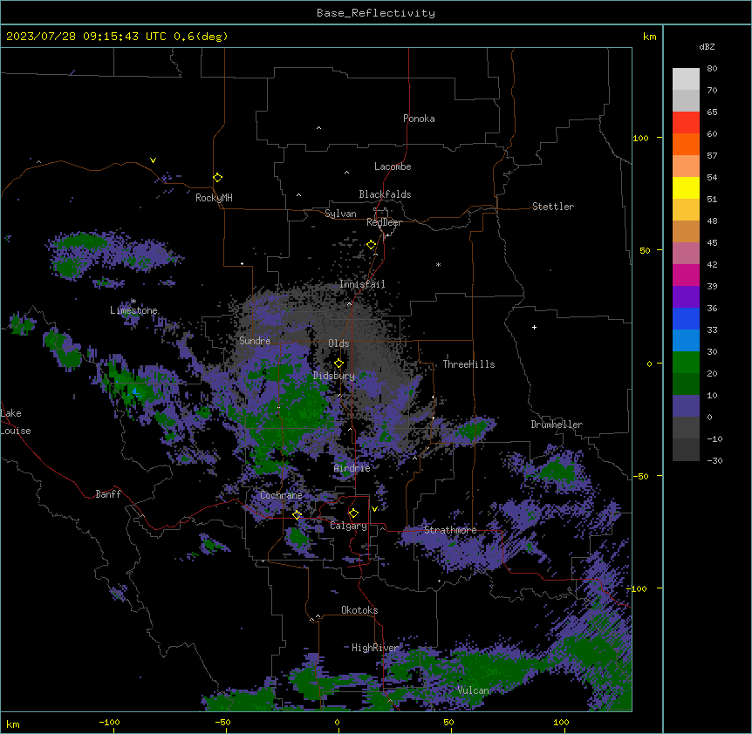Select the Lacombe city label
Screen dimensions: 752x734
[x=393, y=167]
